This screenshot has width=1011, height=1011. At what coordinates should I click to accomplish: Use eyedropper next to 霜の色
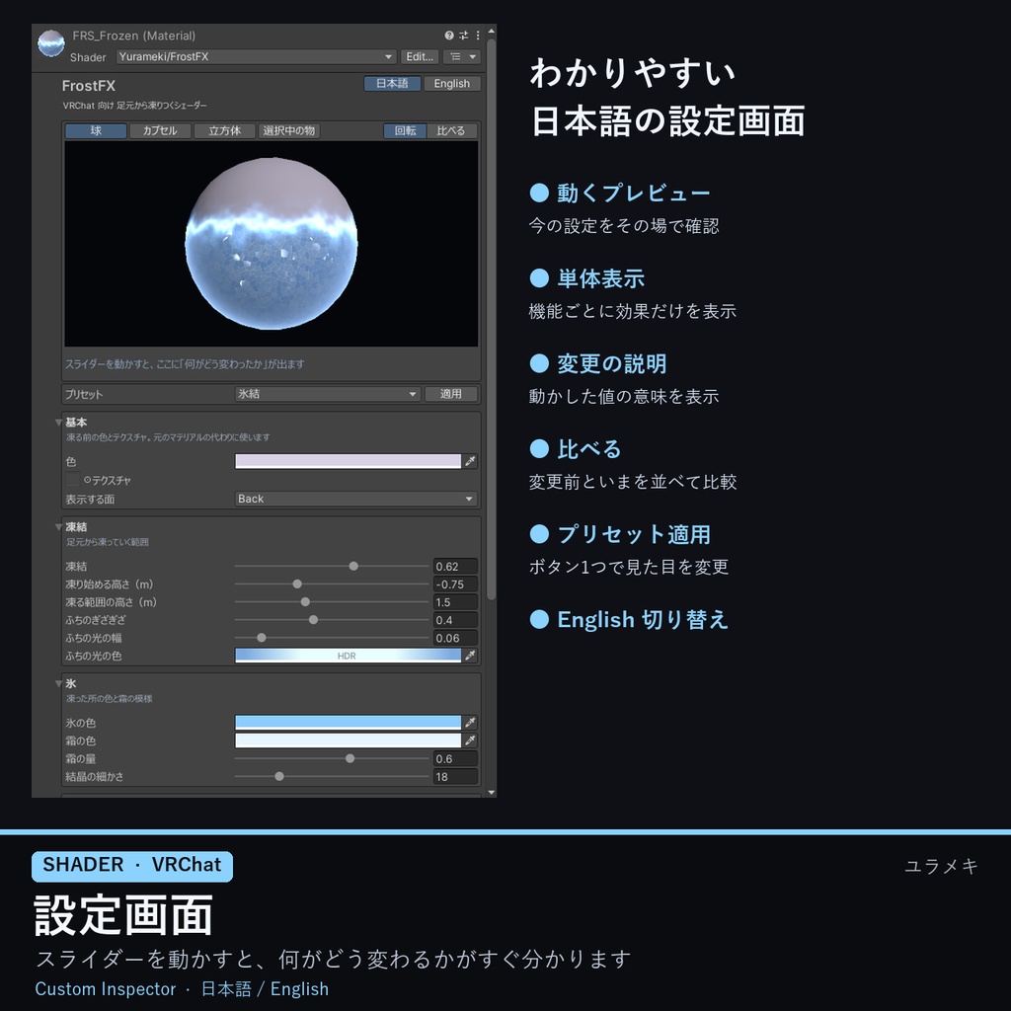470,740
